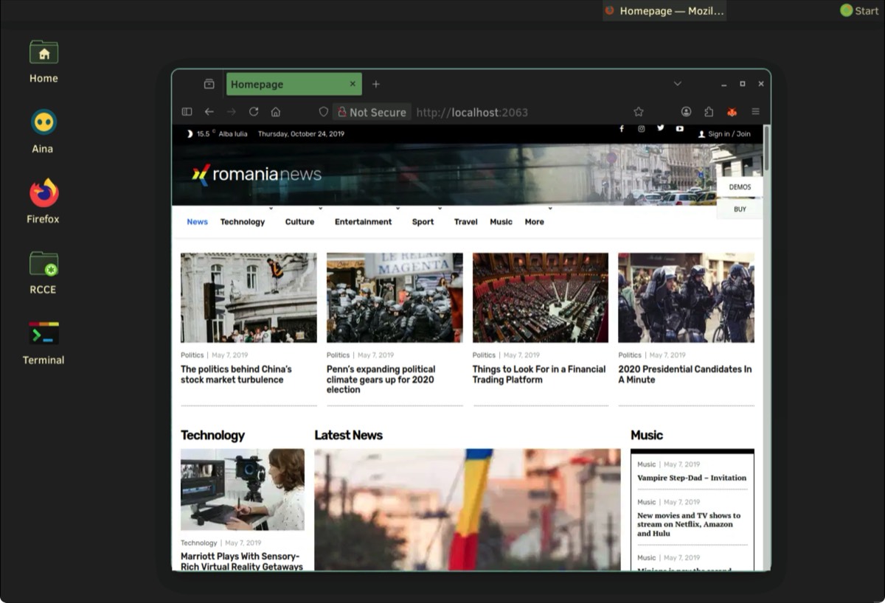Open the hamburger application menu
Screen dimensions: 885x603
pos(755,112)
